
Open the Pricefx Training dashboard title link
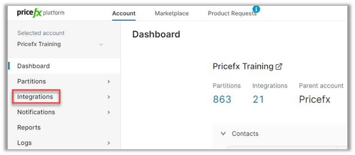[243, 66]
